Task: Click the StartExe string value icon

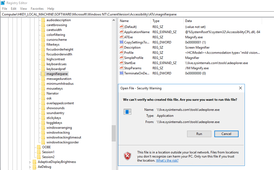Action: tap(121, 63)
